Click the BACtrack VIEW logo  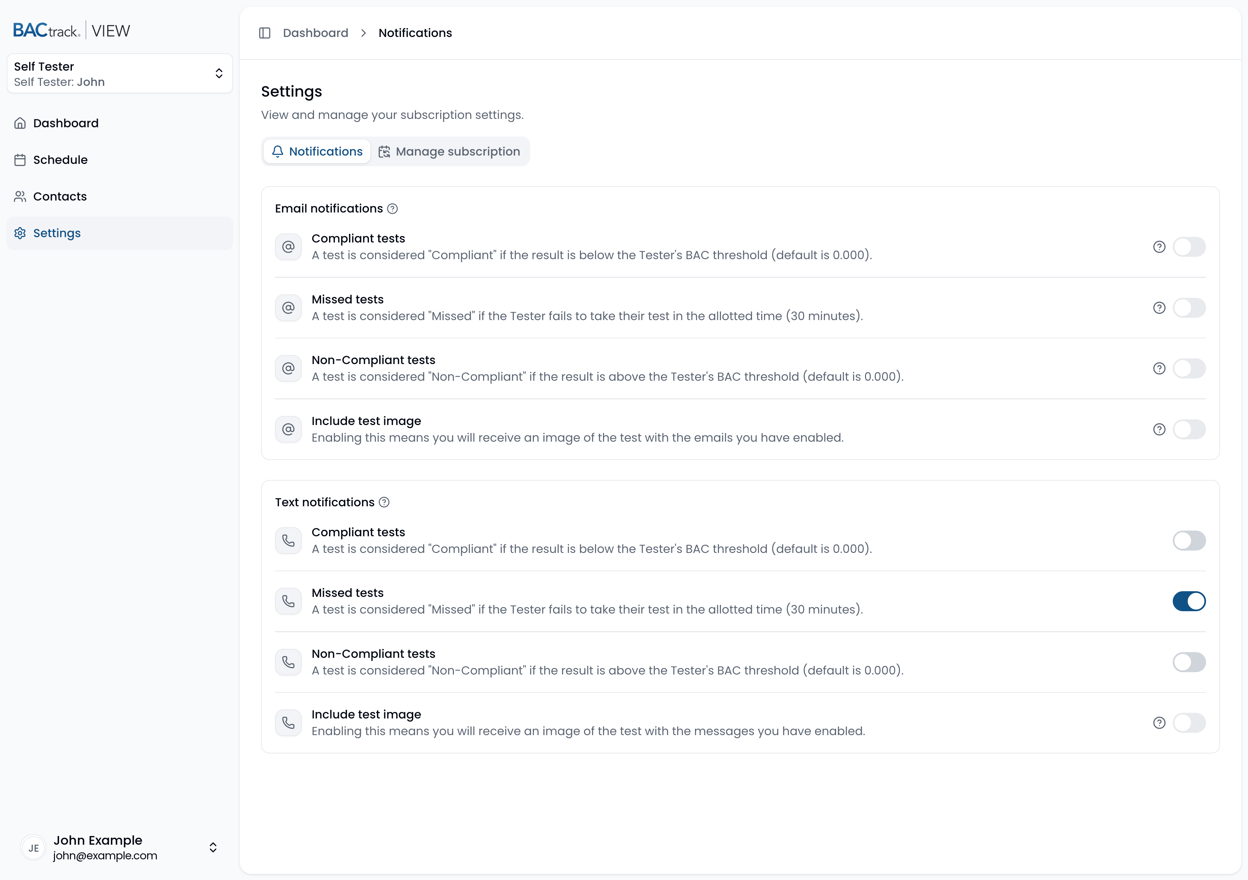72,30
